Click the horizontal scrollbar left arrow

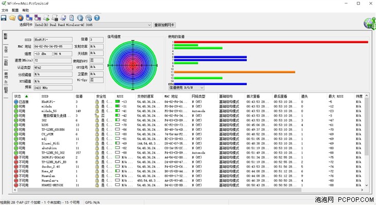click(x=15, y=190)
